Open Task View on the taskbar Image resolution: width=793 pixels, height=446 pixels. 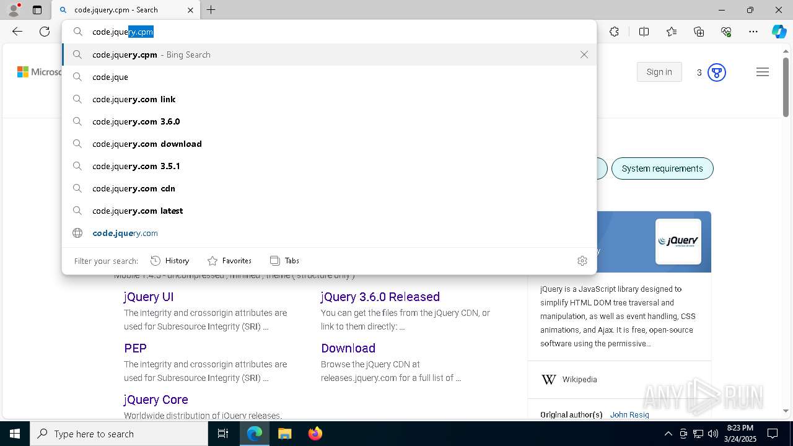point(223,434)
